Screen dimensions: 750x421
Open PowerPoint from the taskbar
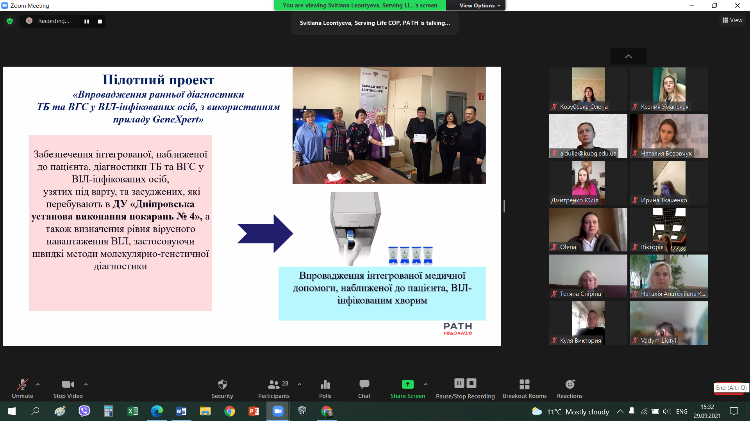[x=254, y=411]
